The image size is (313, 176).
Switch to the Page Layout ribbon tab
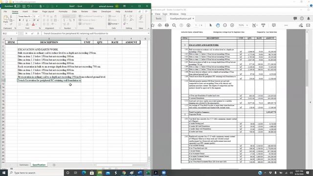[48, 12]
